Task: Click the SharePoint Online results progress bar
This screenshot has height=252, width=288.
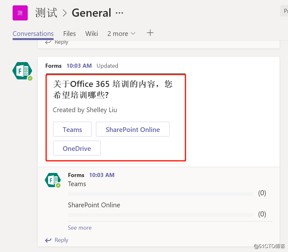Action: pyautogui.click(x=160, y=215)
